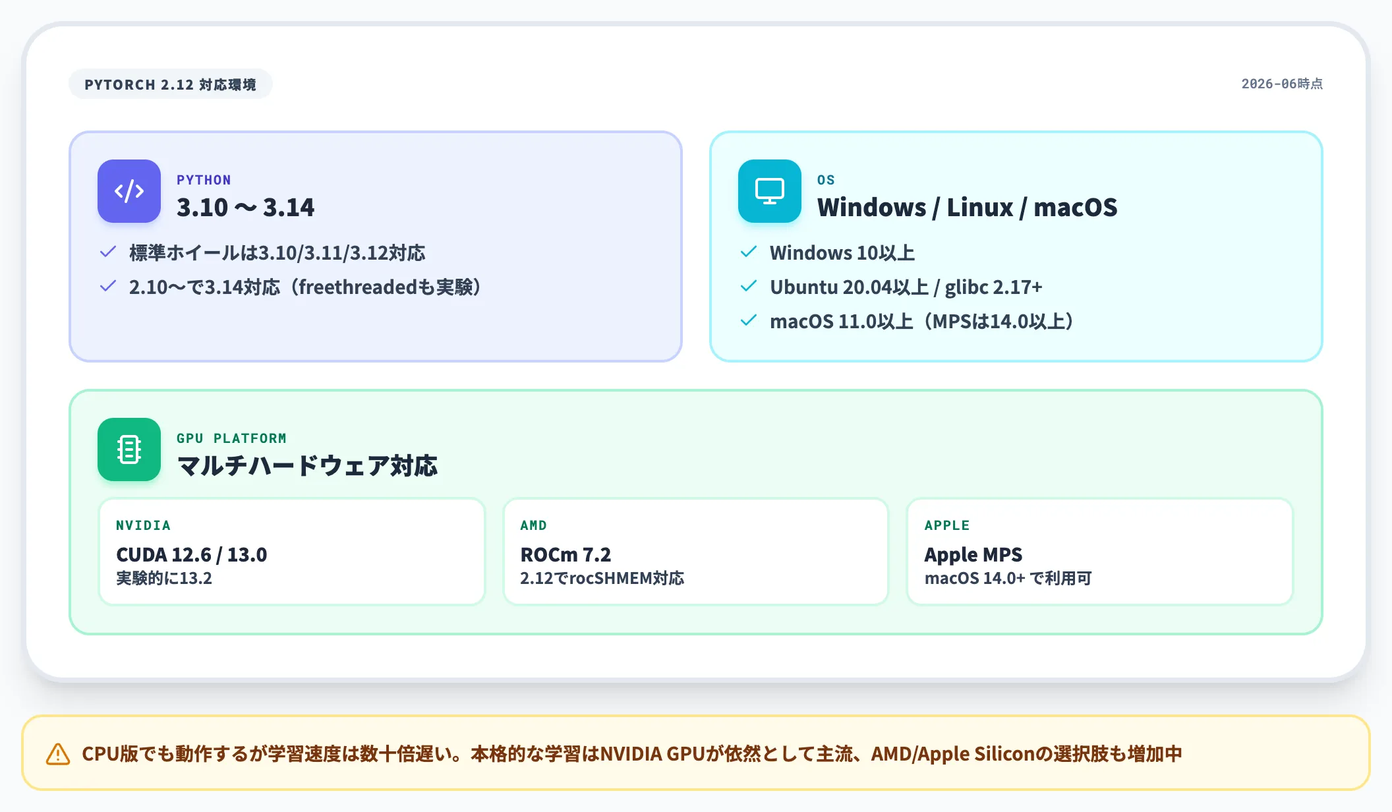The image size is (1392, 812).
Task: Click checkmark beside 2.10〜で3.14対応 line
Action: 108,286
